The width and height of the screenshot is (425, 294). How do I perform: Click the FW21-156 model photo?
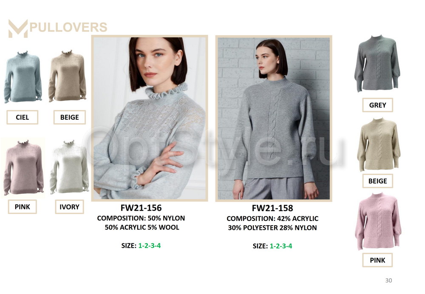click(x=150, y=118)
